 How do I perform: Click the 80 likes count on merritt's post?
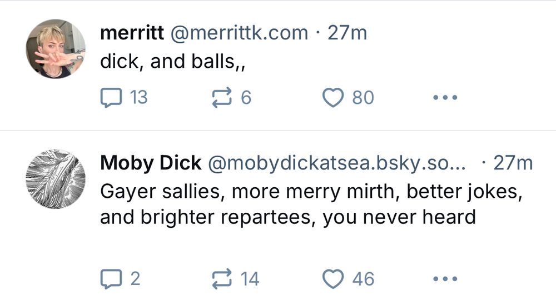tap(363, 98)
